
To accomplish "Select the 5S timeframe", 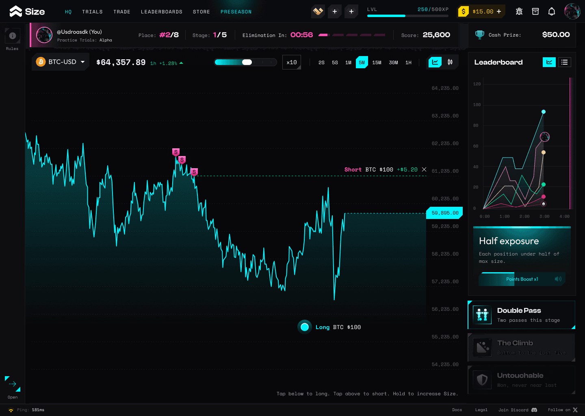I will (x=335, y=63).
